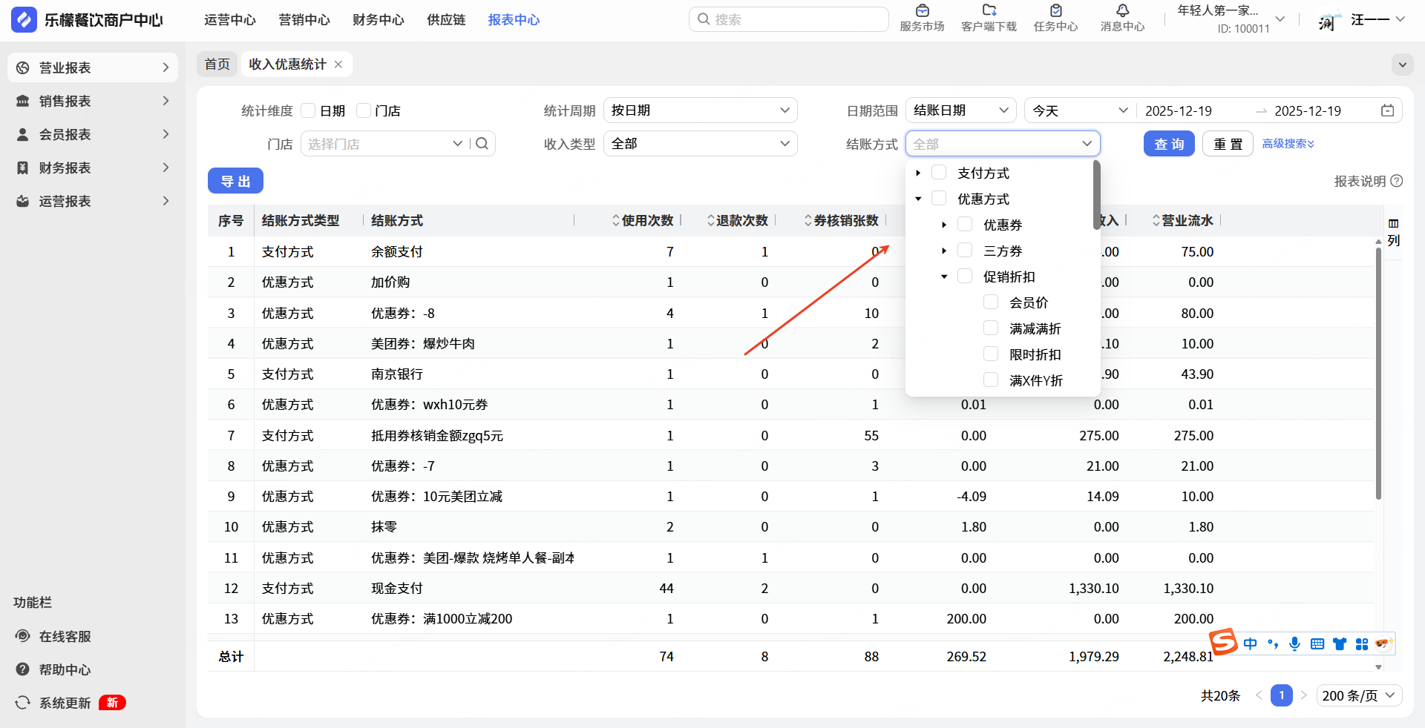Open the 消息中心 notification bell
The image size is (1425, 728).
tap(1122, 12)
